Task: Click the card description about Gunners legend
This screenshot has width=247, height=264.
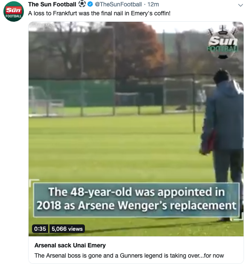Action: [129, 255]
